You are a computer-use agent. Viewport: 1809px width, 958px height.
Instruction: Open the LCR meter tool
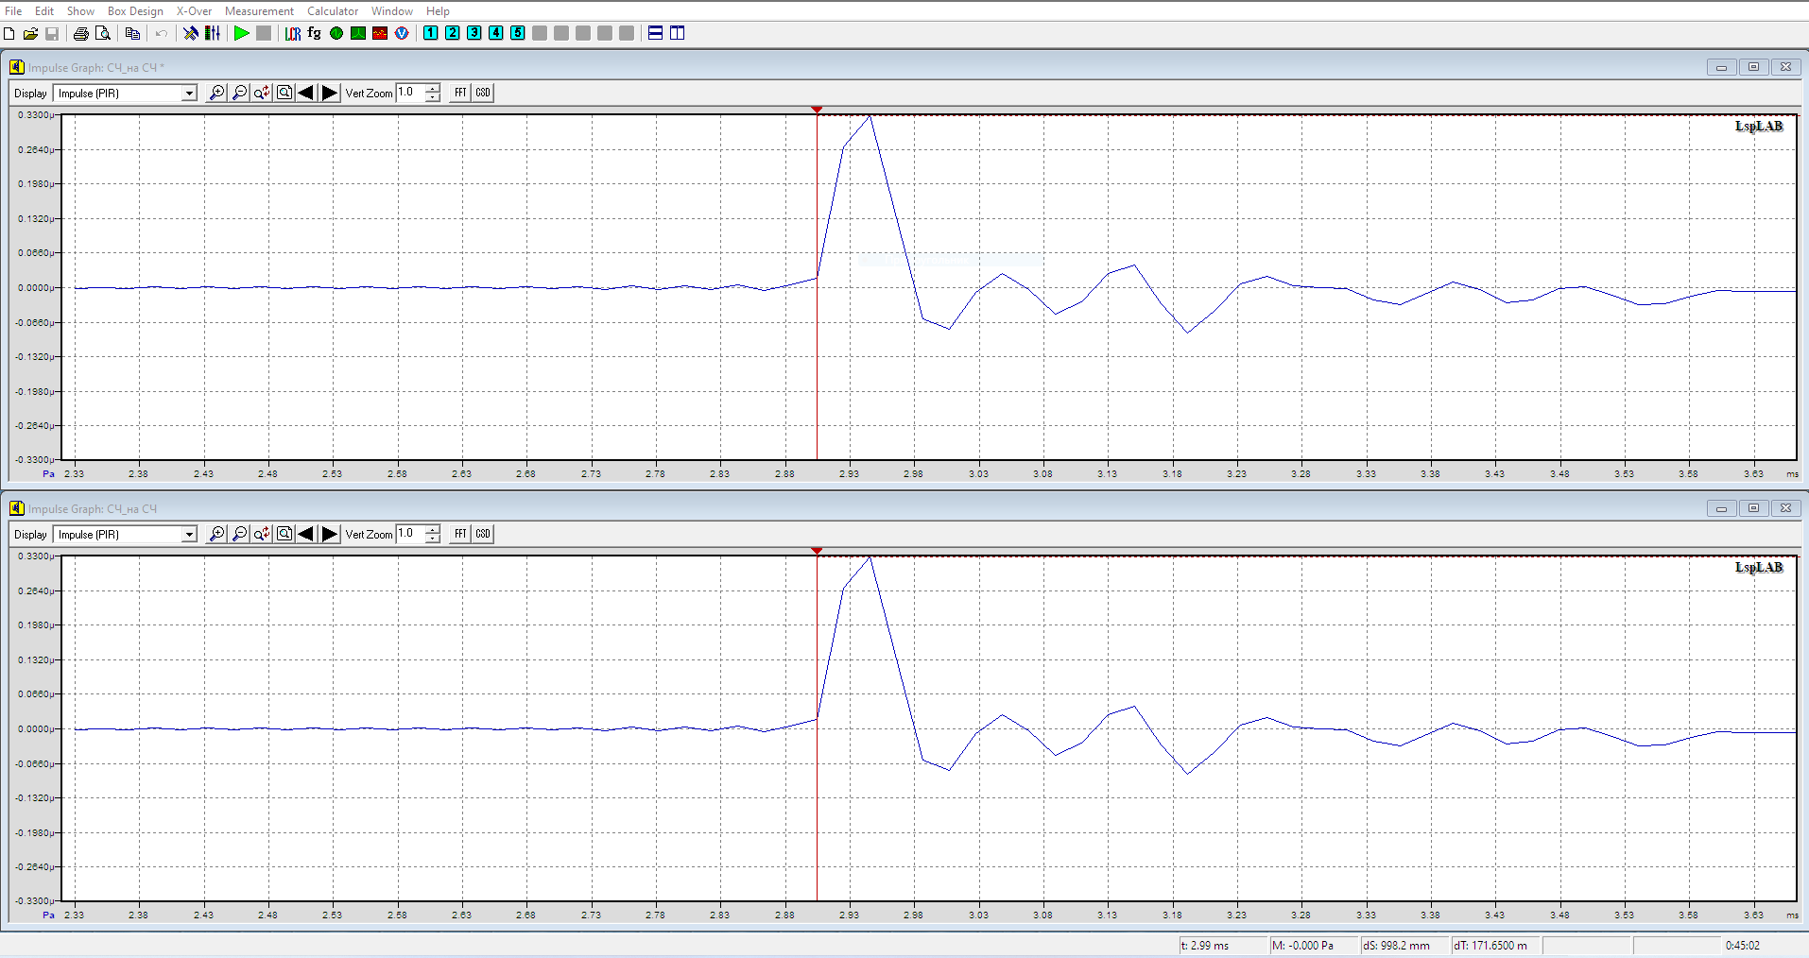click(293, 33)
